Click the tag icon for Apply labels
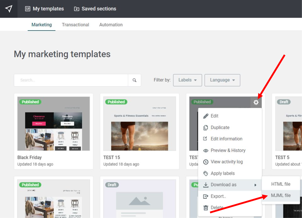302x218 pixels. [x=206, y=174]
